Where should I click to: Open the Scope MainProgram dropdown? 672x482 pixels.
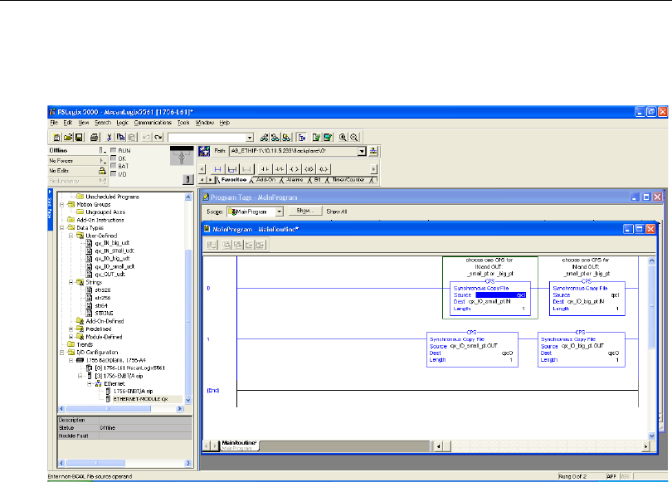click(279, 212)
